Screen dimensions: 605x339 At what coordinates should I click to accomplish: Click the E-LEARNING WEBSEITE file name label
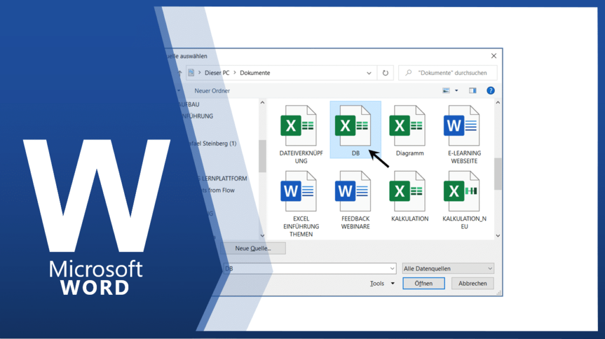pyautogui.click(x=464, y=157)
